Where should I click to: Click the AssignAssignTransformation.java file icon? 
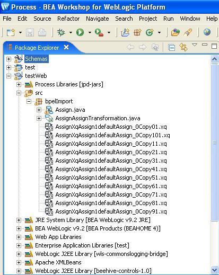click(49, 118)
